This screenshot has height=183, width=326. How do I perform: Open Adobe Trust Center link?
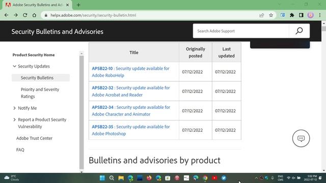pos(34,138)
